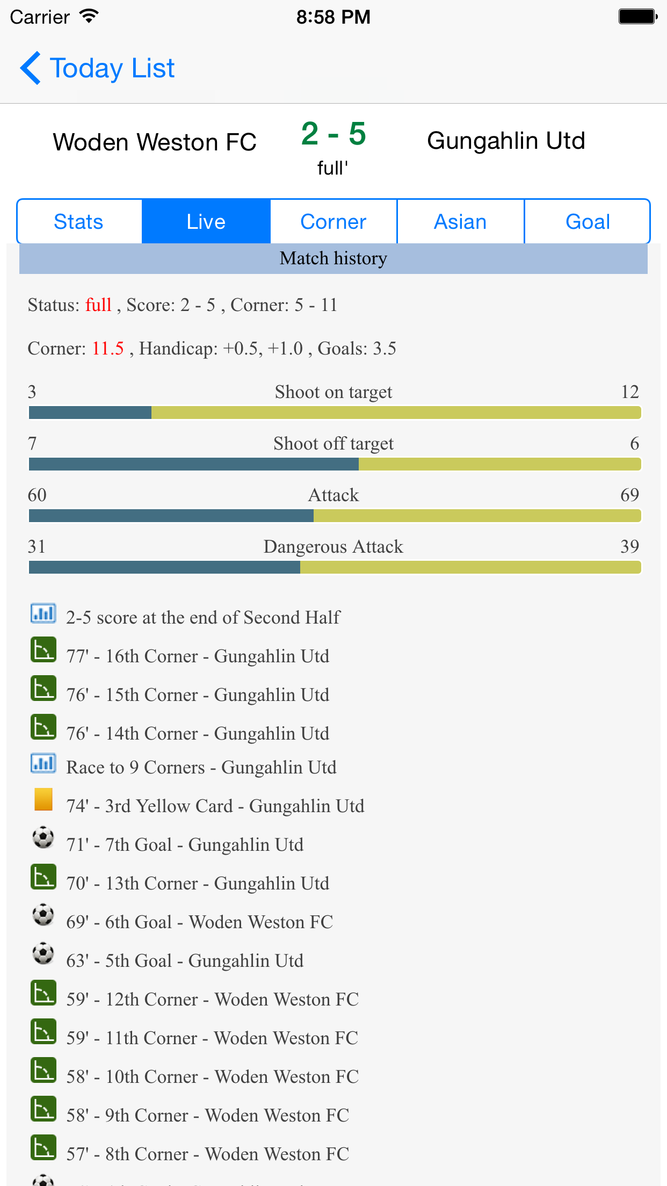Click the Shoot on target progress bar
The height and width of the screenshot is (1186, 667).
pos(335,413)
